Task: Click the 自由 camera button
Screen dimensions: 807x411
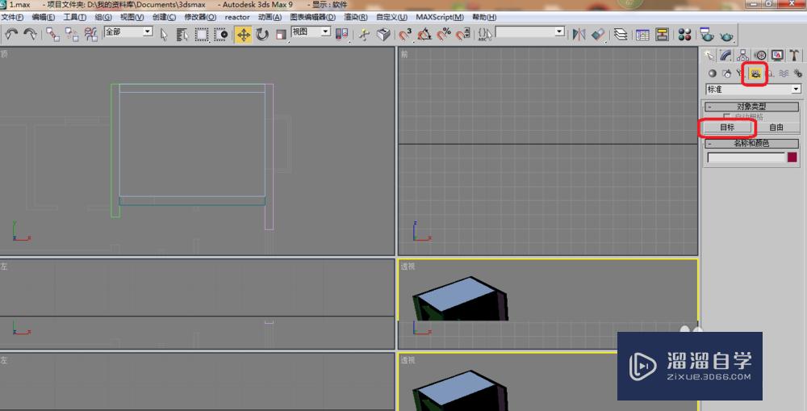Action: [776, 128]
